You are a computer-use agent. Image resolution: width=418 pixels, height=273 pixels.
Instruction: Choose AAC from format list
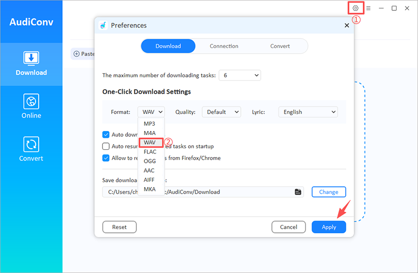point(151,171)
